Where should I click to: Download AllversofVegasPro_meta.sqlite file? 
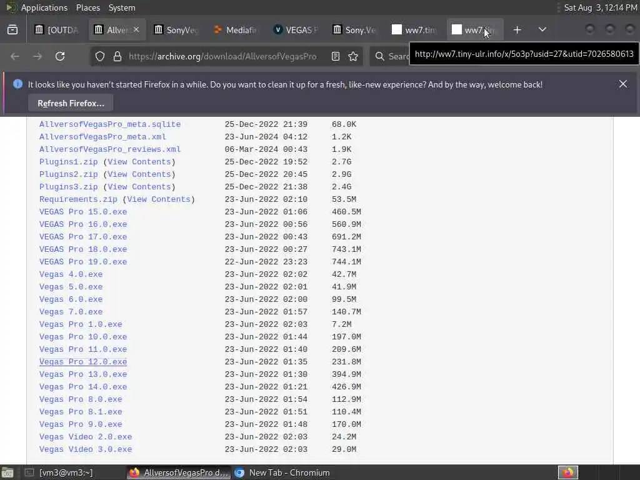click(110, 124)
